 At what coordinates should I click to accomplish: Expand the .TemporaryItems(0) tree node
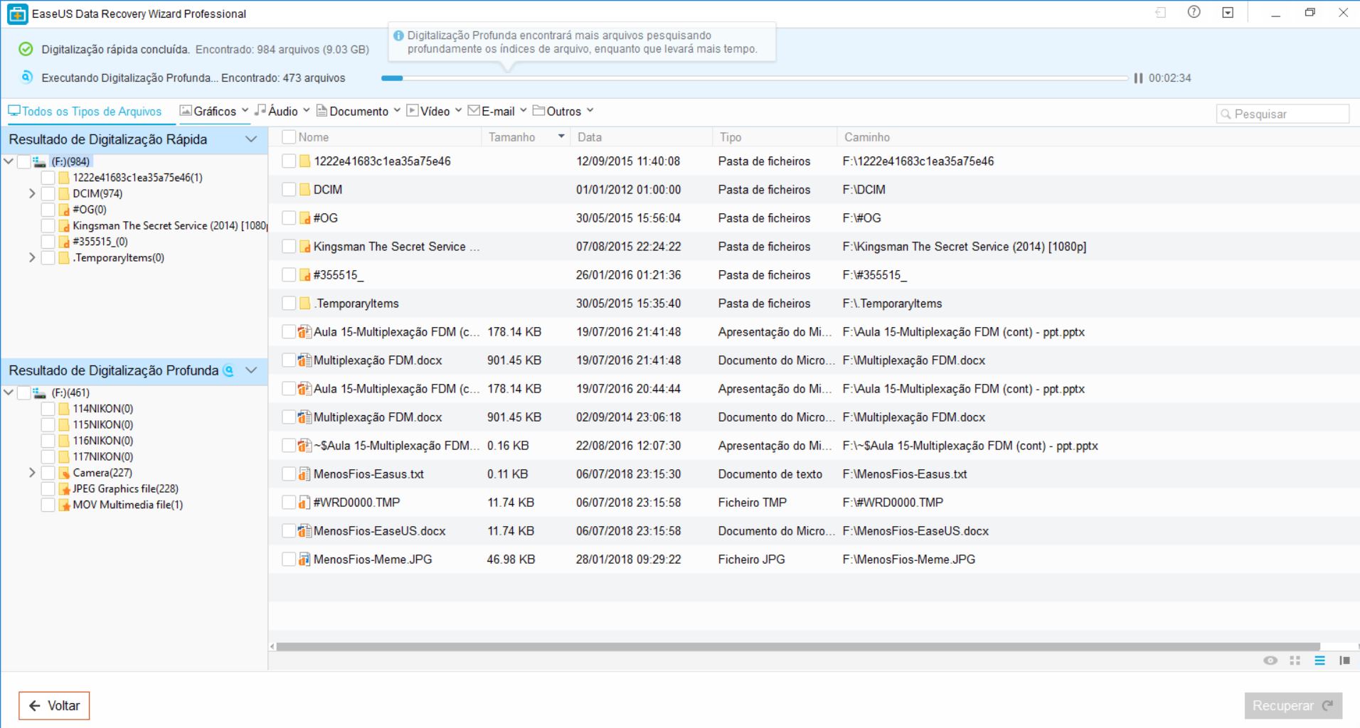[32, 257]
